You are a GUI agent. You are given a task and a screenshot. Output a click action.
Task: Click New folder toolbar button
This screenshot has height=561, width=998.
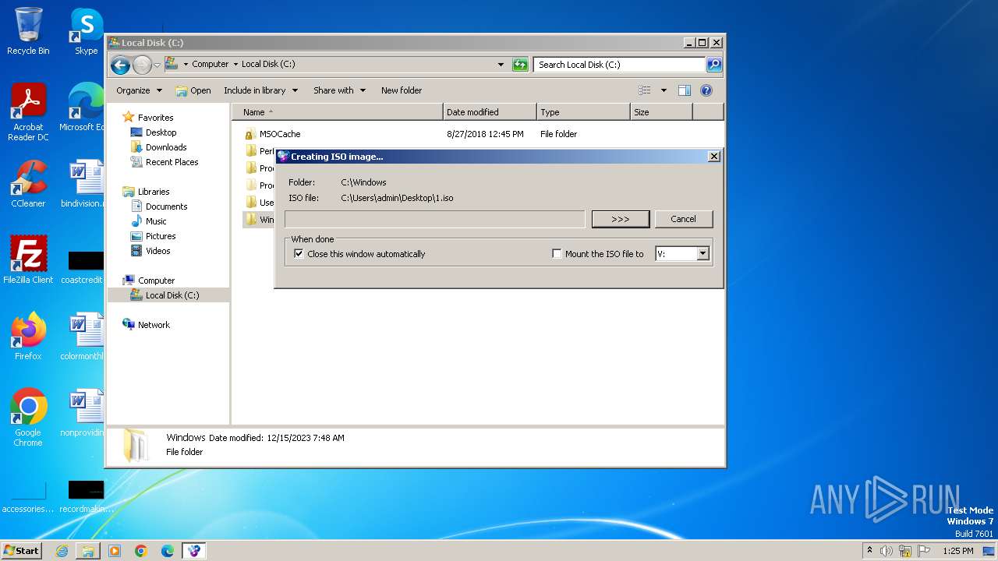pos(402,90)
